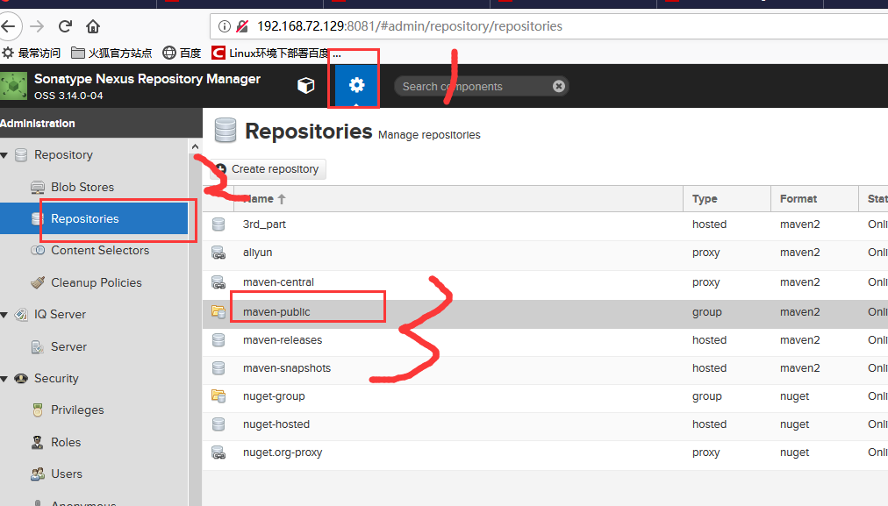This screenshot has width=888, height=506.
Task: Click Blob Stores icon
Action: coord(38,188)
